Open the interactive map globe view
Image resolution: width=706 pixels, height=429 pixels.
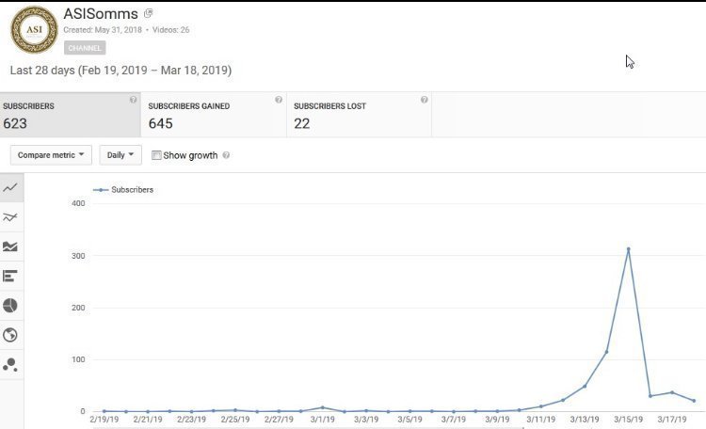pos(10,335)
